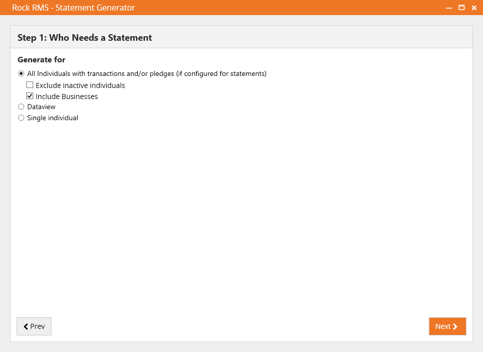Click the 'Exclude inactive individuals' label text
Screen dimensions: 483x352
click(80, 85)
